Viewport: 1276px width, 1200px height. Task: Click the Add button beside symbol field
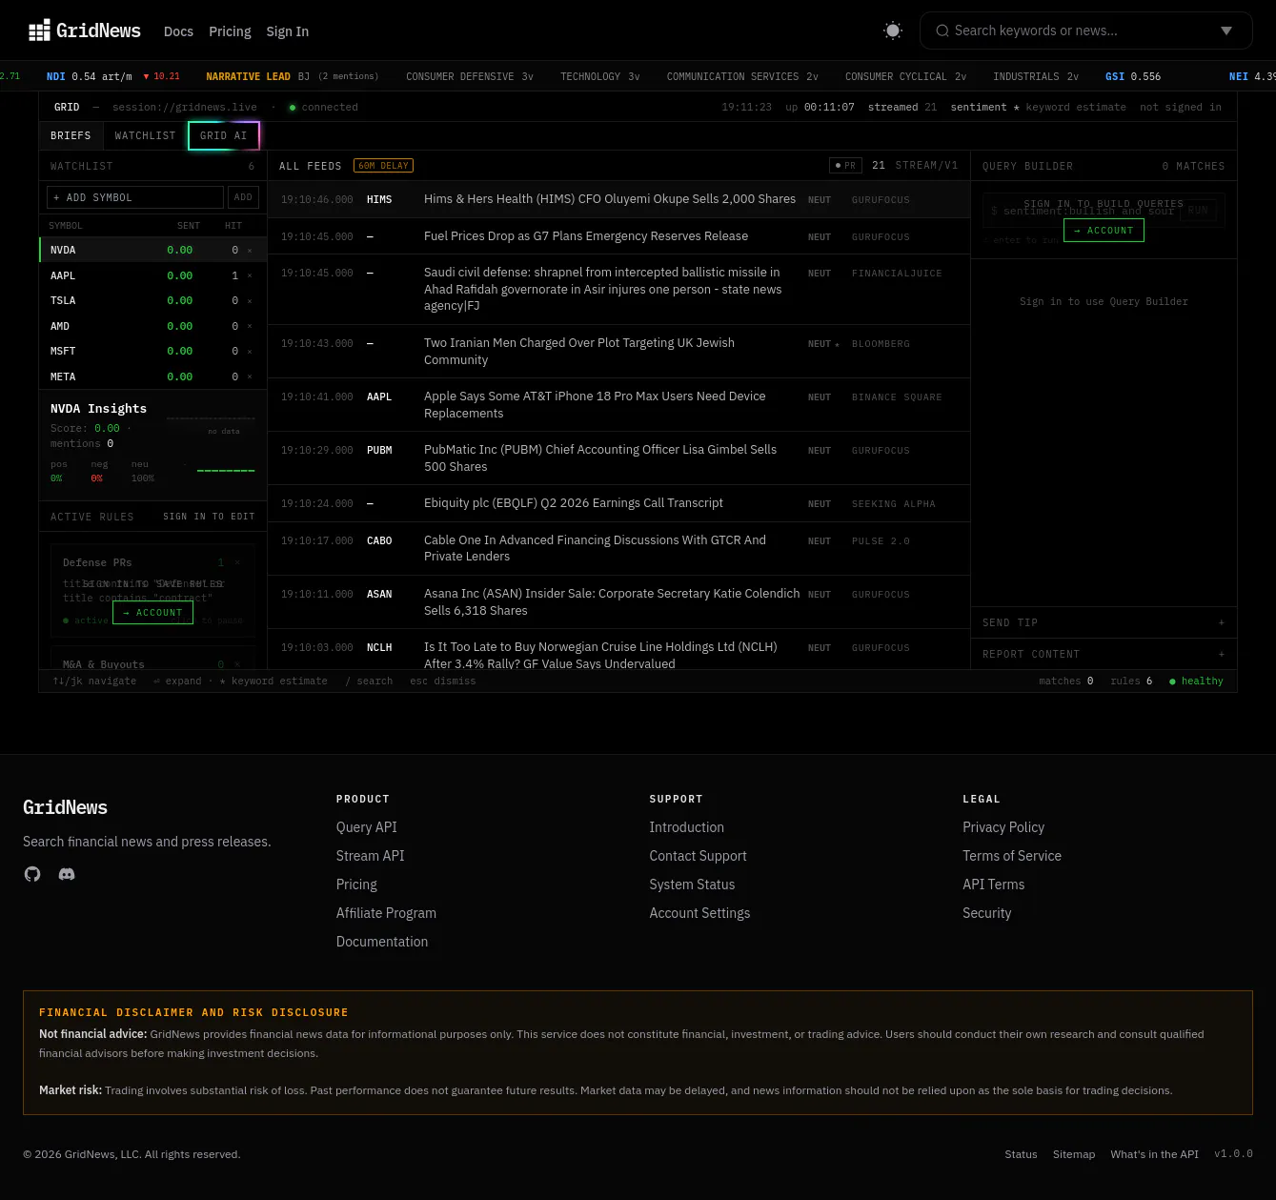click(x=243, y=197)
